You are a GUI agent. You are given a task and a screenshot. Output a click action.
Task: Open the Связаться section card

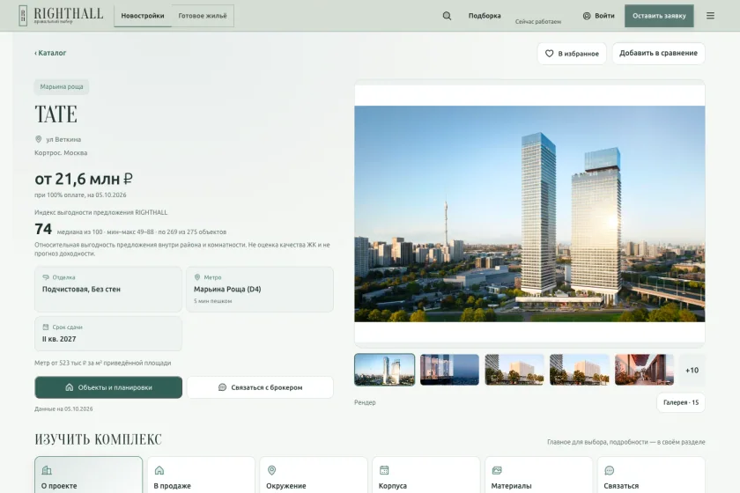[x=651, y=475]
